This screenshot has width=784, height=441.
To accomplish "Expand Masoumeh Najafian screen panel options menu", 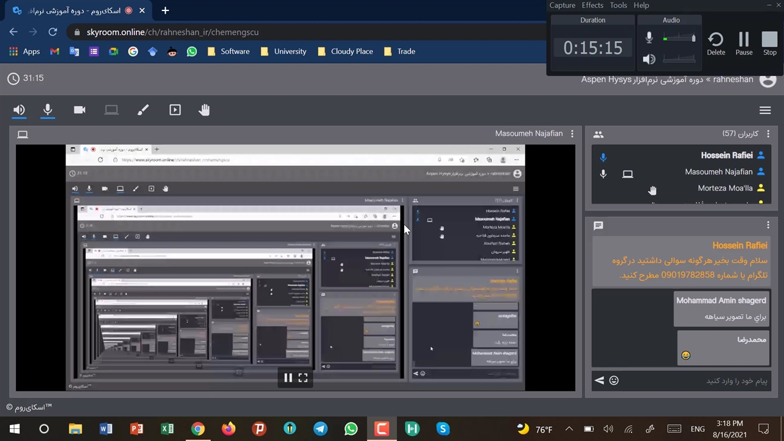I will pos(572,134).
